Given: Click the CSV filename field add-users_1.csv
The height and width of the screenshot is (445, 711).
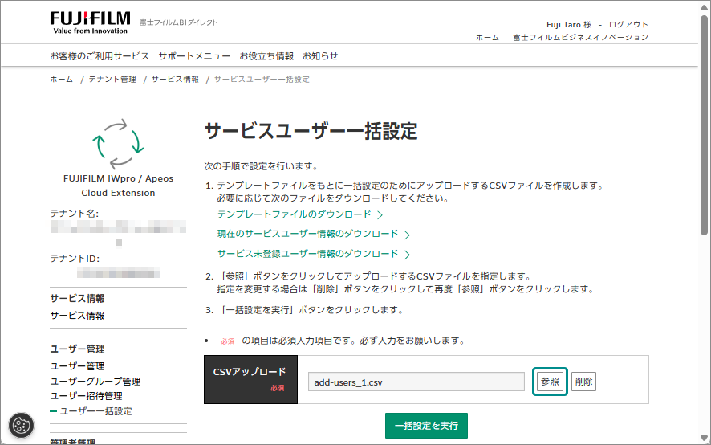Looking at the screenshot, I should [x=416, y=382].
